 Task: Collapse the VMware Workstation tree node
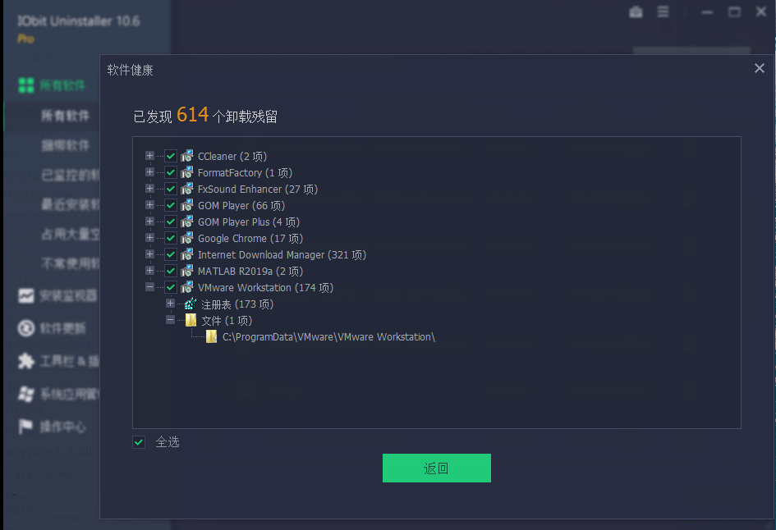(149, 287)
